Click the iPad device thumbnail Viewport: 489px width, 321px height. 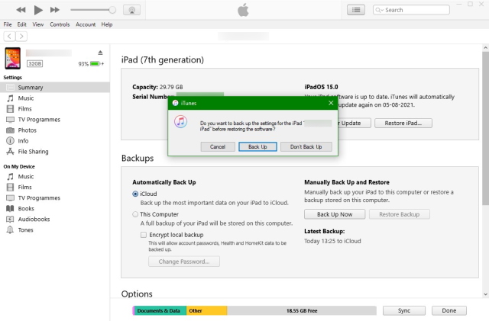click(13, 58)
